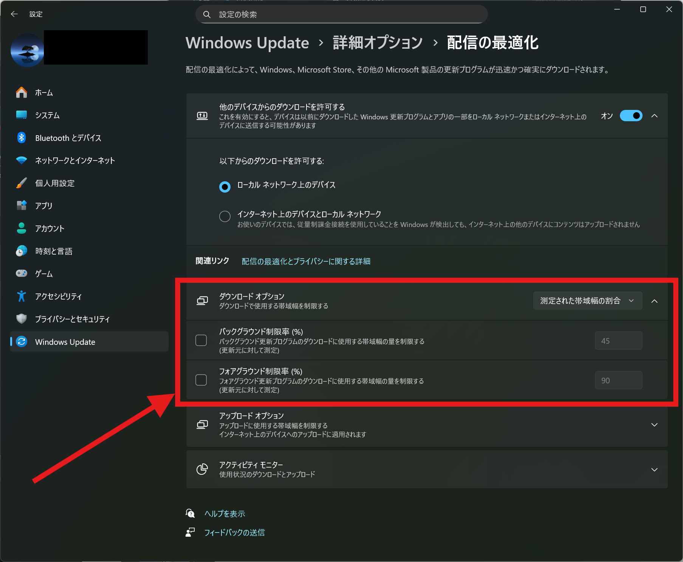The width and height of the screenshot is (683, 562).
Task: Click the アップロード オプション icon
Action: click(202, 425)
